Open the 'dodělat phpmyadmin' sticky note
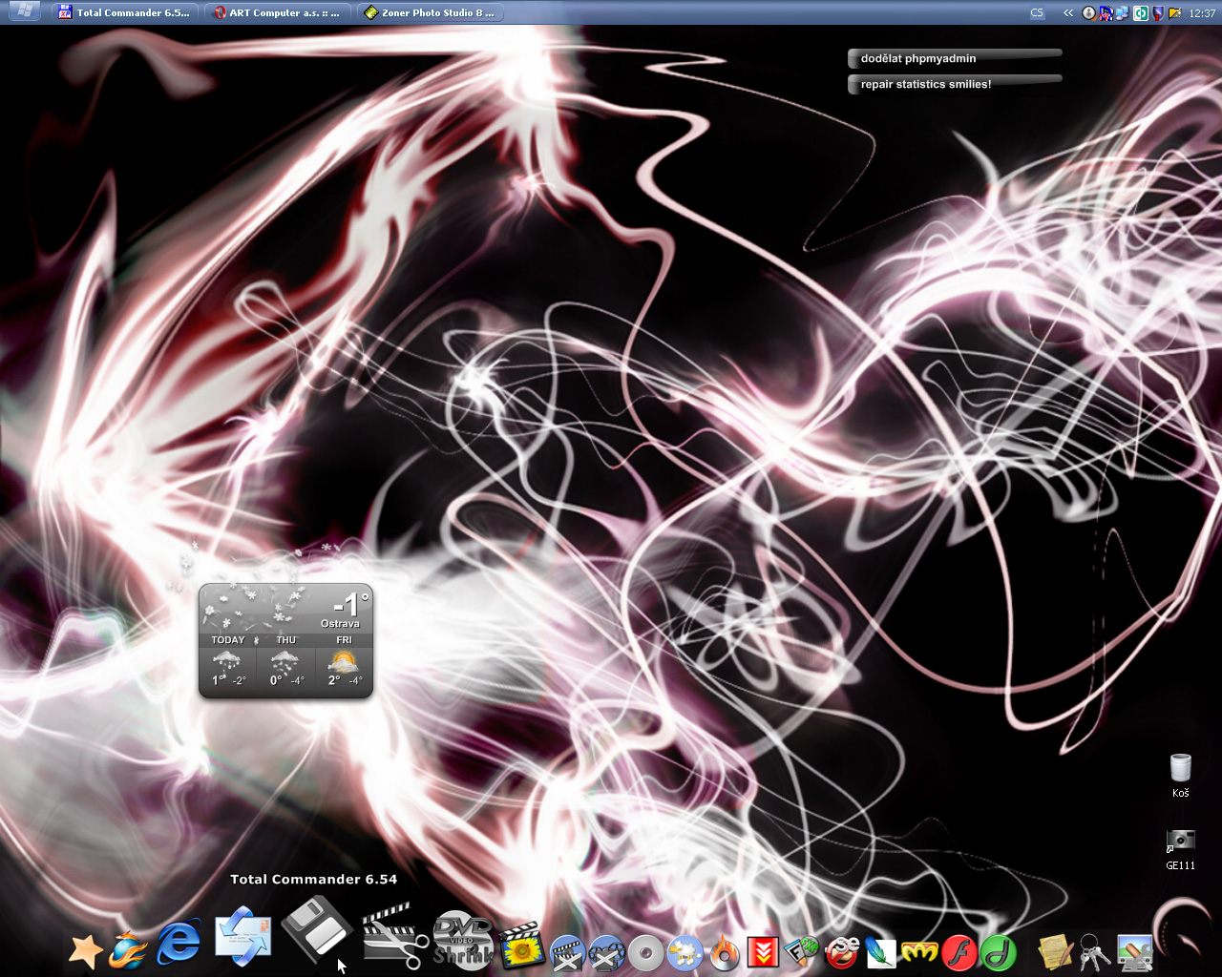Image resolution: width=1222 pixels, height=977 pixels. (x=955, y=58)
